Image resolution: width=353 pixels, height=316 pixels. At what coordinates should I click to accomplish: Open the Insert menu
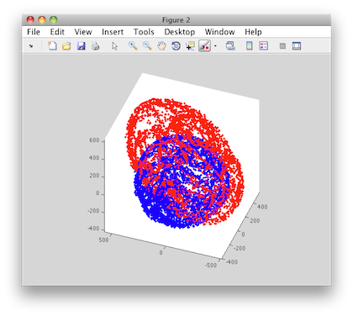(x=113, y=32)
